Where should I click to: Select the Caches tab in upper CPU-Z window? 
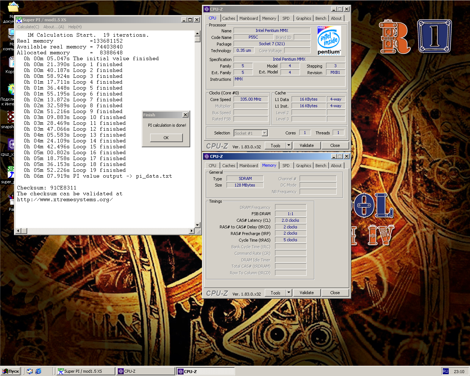(x=229, y=18)
